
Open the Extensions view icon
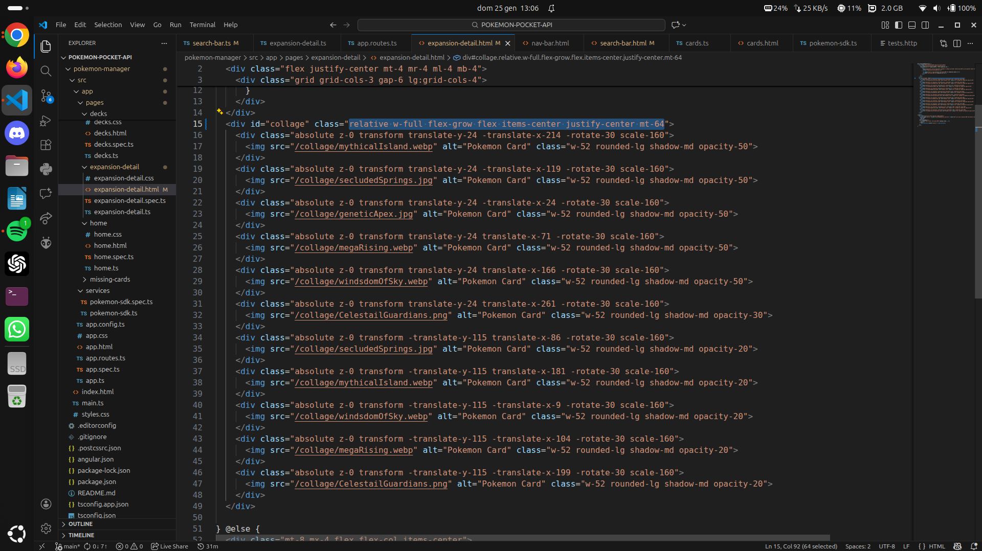46,145
